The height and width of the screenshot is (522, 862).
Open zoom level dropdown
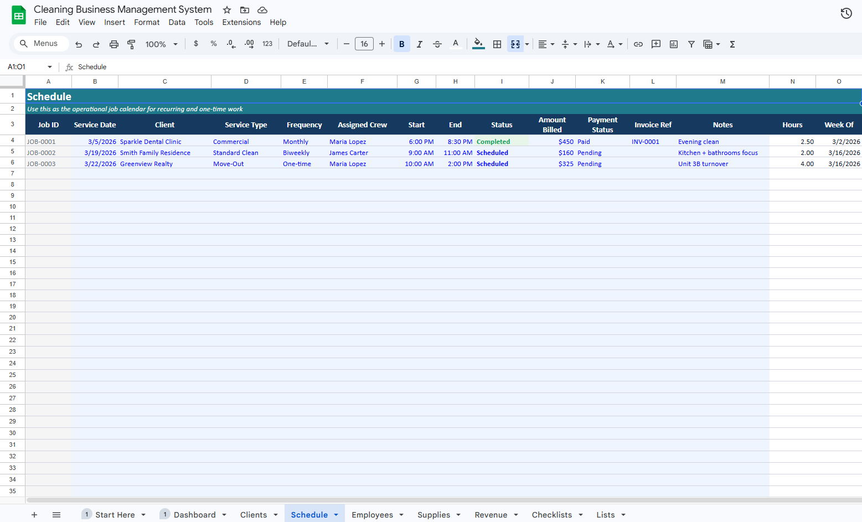pos(161,44)
